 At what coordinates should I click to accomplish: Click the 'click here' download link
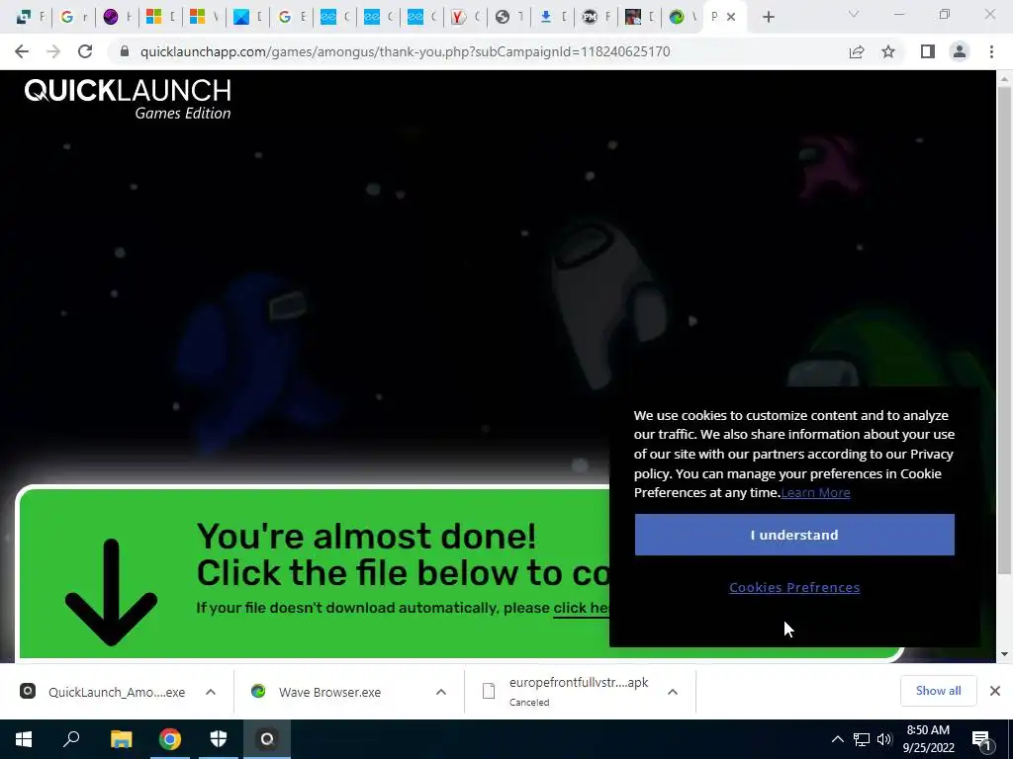coord(581,608)
